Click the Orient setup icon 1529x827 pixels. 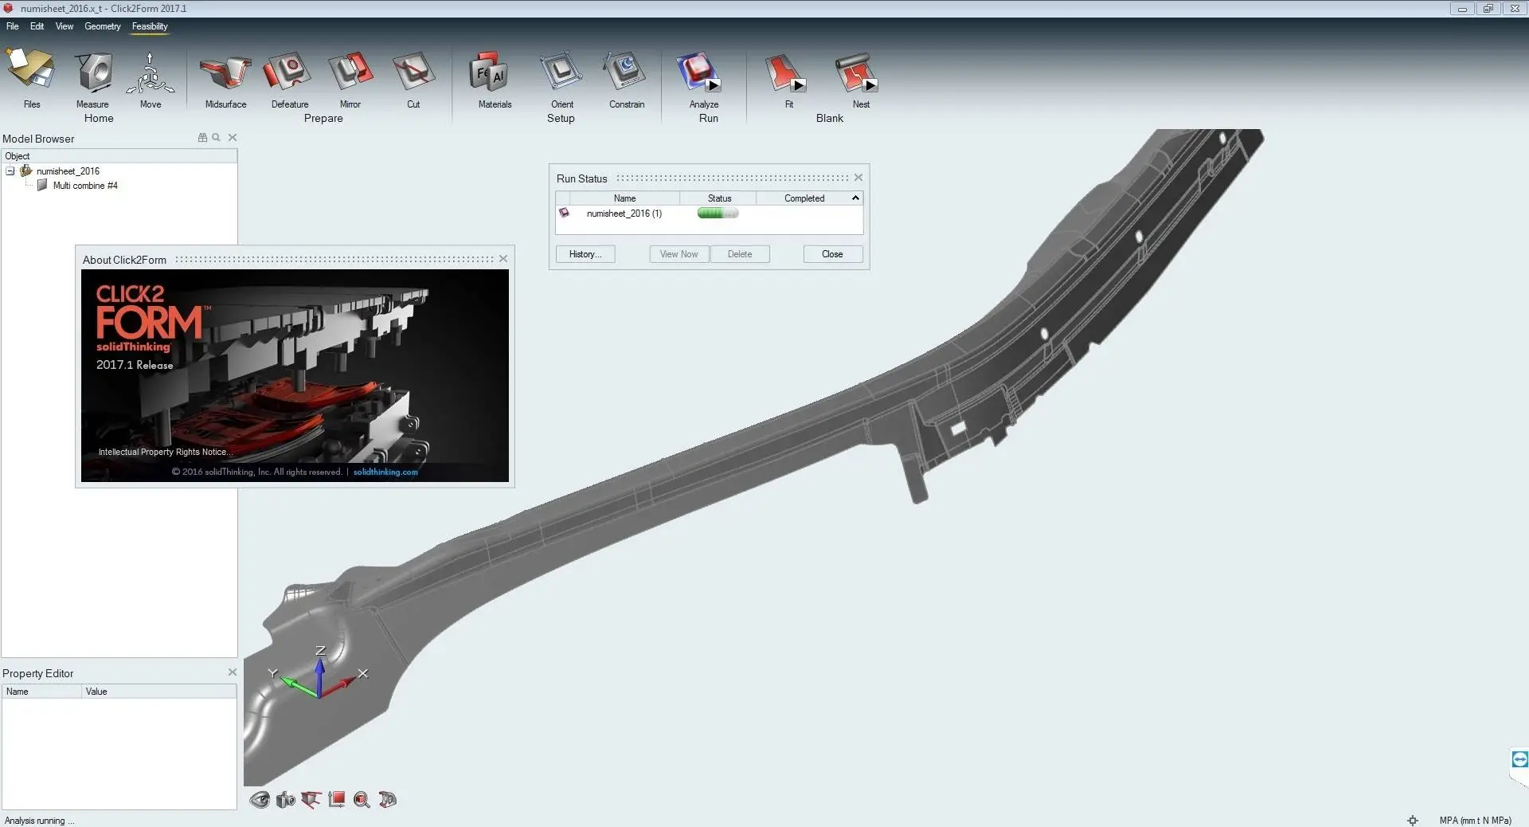[562, 73]
